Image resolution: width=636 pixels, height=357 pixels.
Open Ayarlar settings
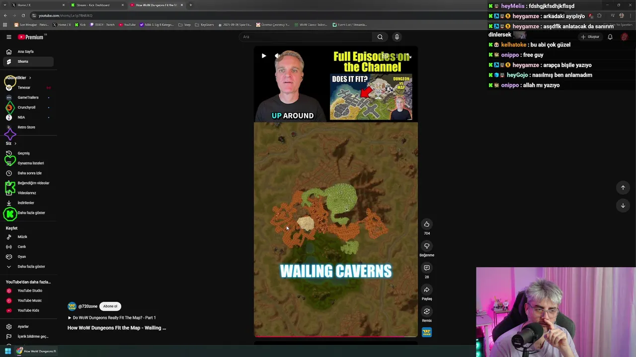(28, 327)
